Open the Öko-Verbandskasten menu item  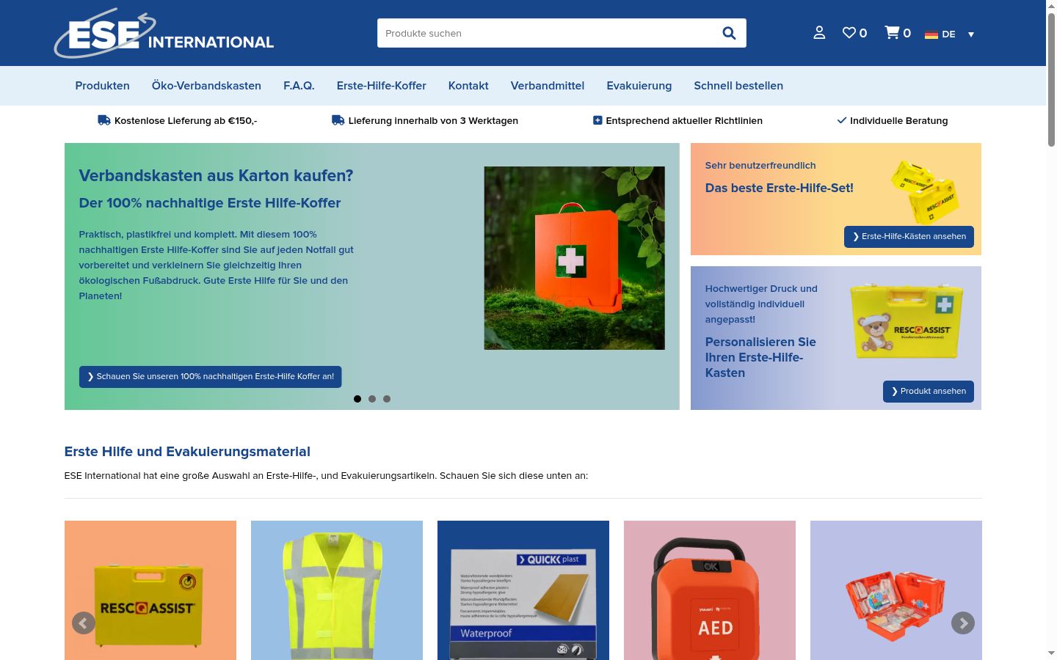pos(206,86)
